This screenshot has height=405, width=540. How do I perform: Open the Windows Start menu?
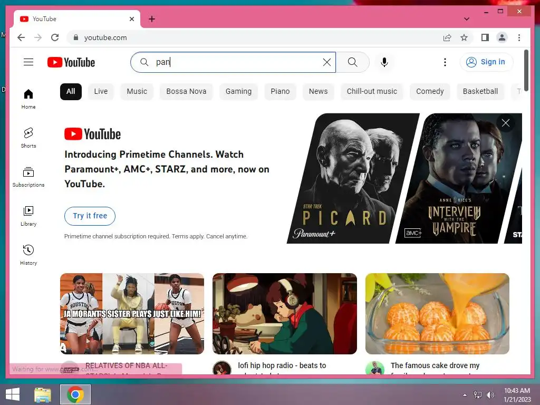13,394
